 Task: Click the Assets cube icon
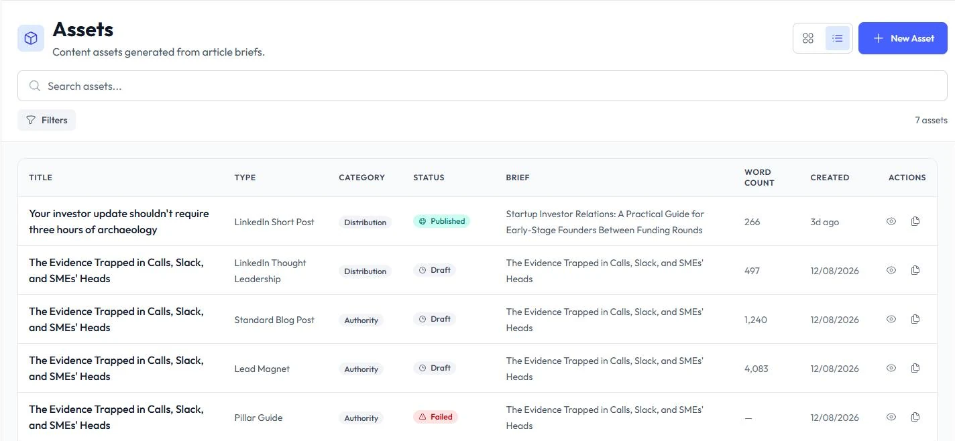pos(31,38)
